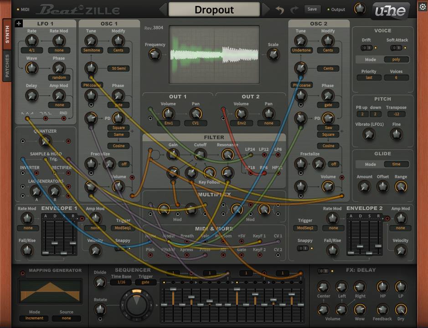Toggle the FX Delay on/off switch
This screenshot has width=428, height=328.
(x=323, y=271)
